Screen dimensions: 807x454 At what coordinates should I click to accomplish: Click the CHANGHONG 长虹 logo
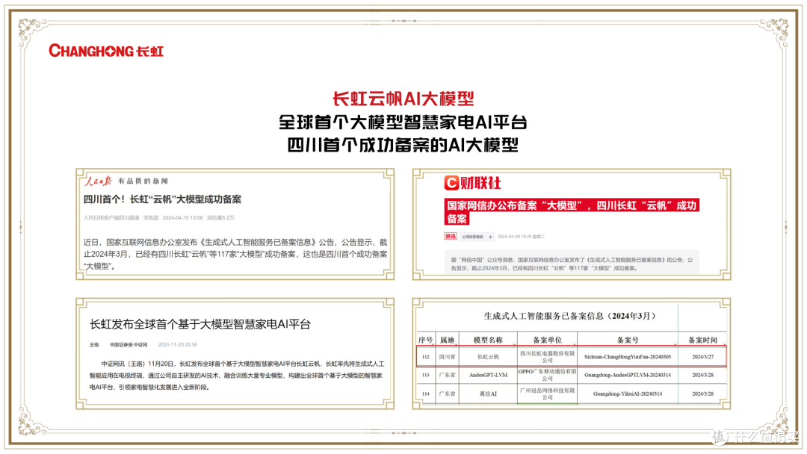(x=106, y=50)
